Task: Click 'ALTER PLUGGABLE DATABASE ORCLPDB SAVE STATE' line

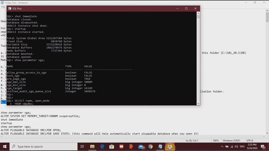Action: [100, 133]
